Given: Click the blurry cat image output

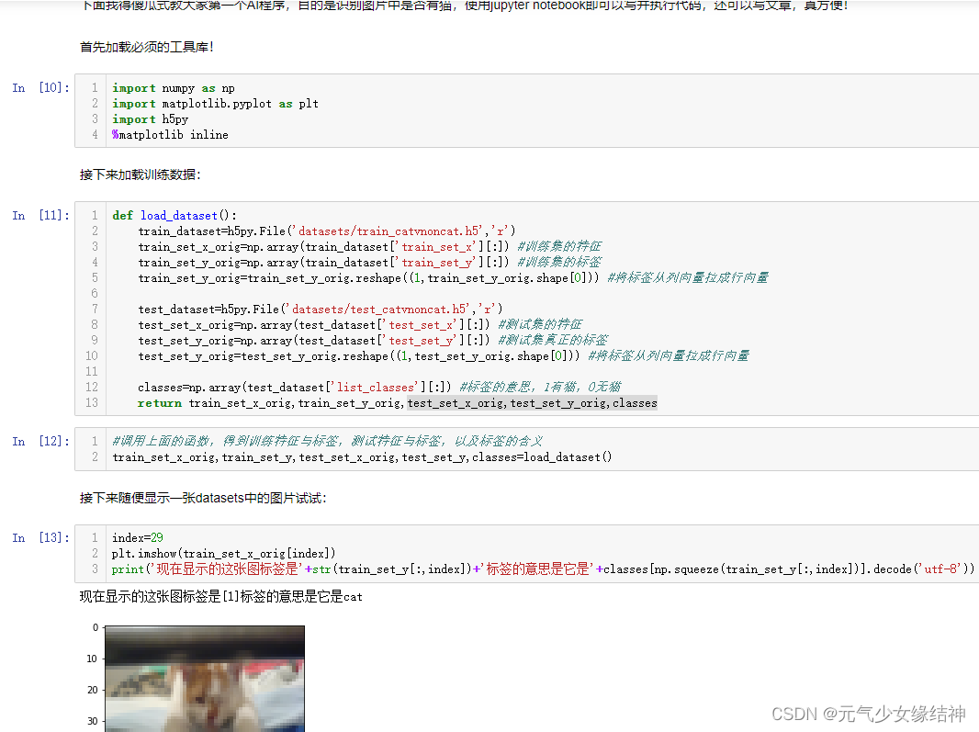Looking at the screenshot, I should (x=205, y=679).
